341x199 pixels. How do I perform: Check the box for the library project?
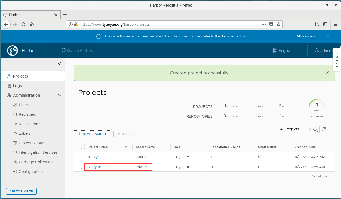point(80,157)
